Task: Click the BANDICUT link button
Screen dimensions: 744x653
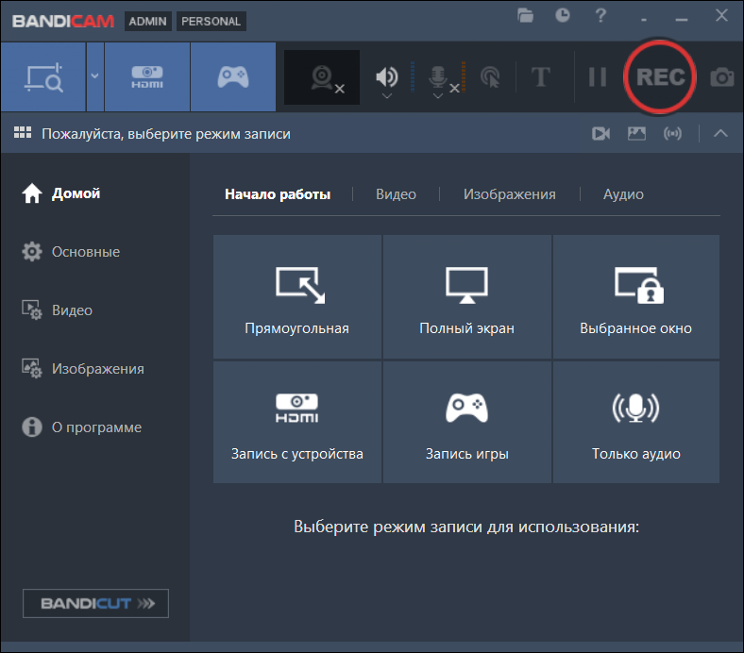Action: [95, 603]
